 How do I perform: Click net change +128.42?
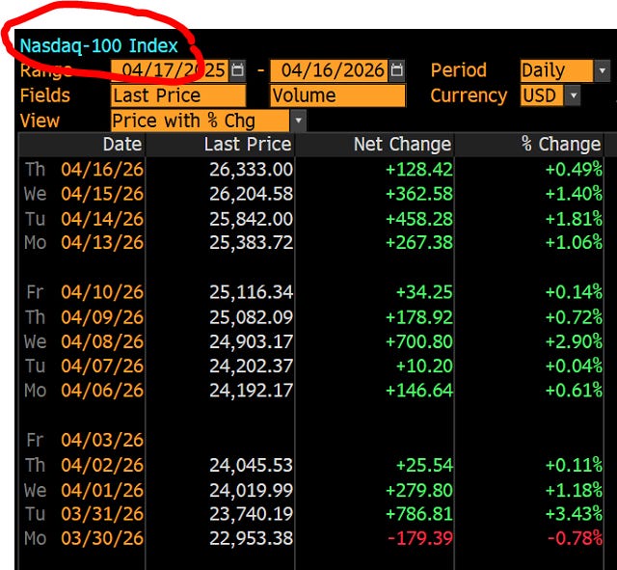(419, 170)
